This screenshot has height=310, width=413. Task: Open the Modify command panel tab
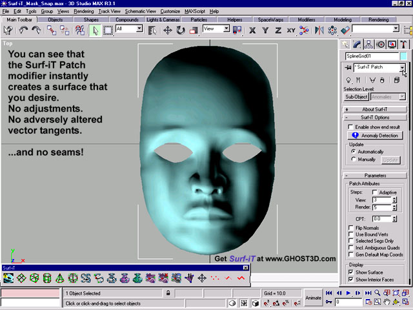pos(357,45)
